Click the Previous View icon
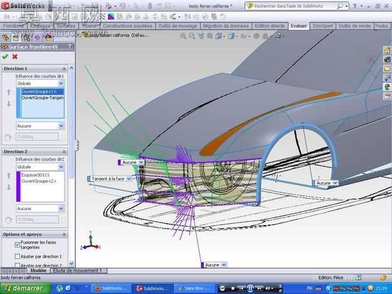Image resolution: width=392 pixels, height=294 pixels. coord(201,36)
